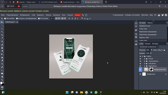
Task: Select the Spot Healing Brush tool
Action: click(x=2, y=41)
